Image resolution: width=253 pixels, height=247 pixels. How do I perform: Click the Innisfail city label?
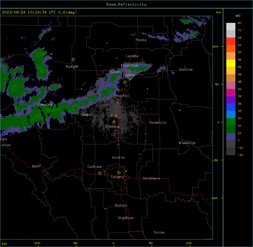[x=122, y=96]
